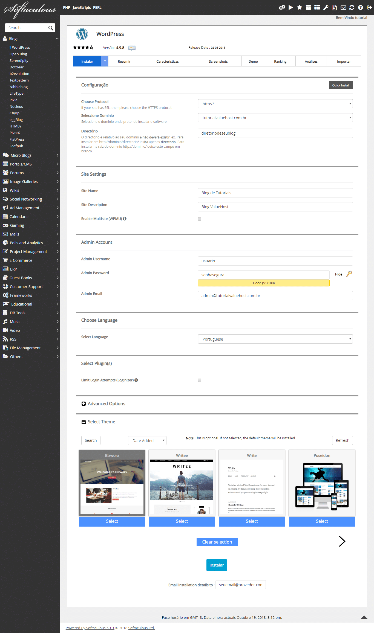Click the theme Refresh button
Image resolution: width=374 pixels, height=633 pixels.
343,440
